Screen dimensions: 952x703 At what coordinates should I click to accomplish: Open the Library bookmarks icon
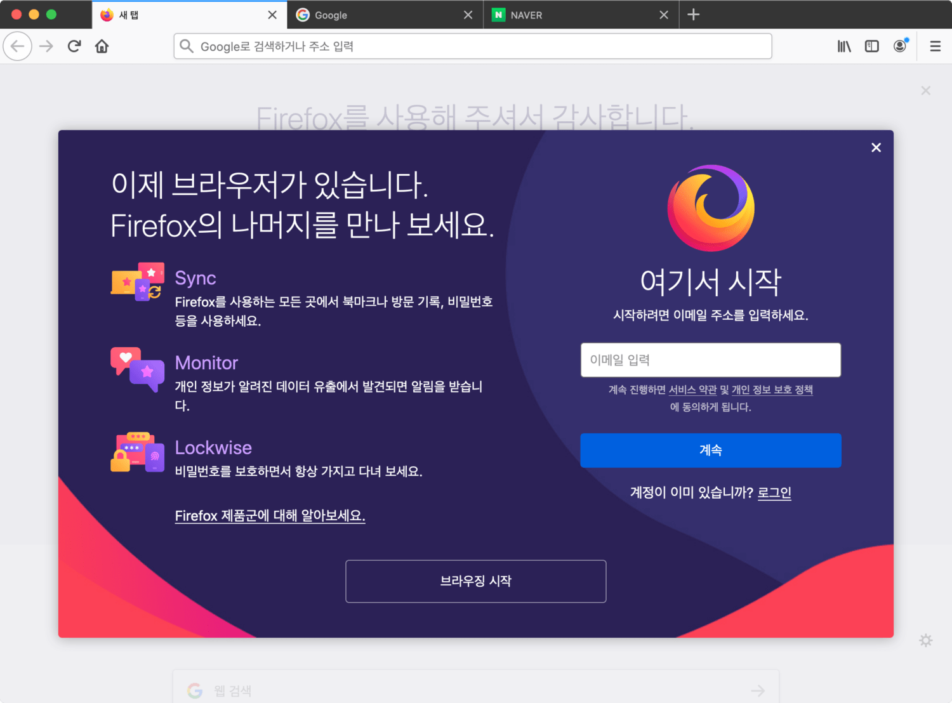[844, 46]
